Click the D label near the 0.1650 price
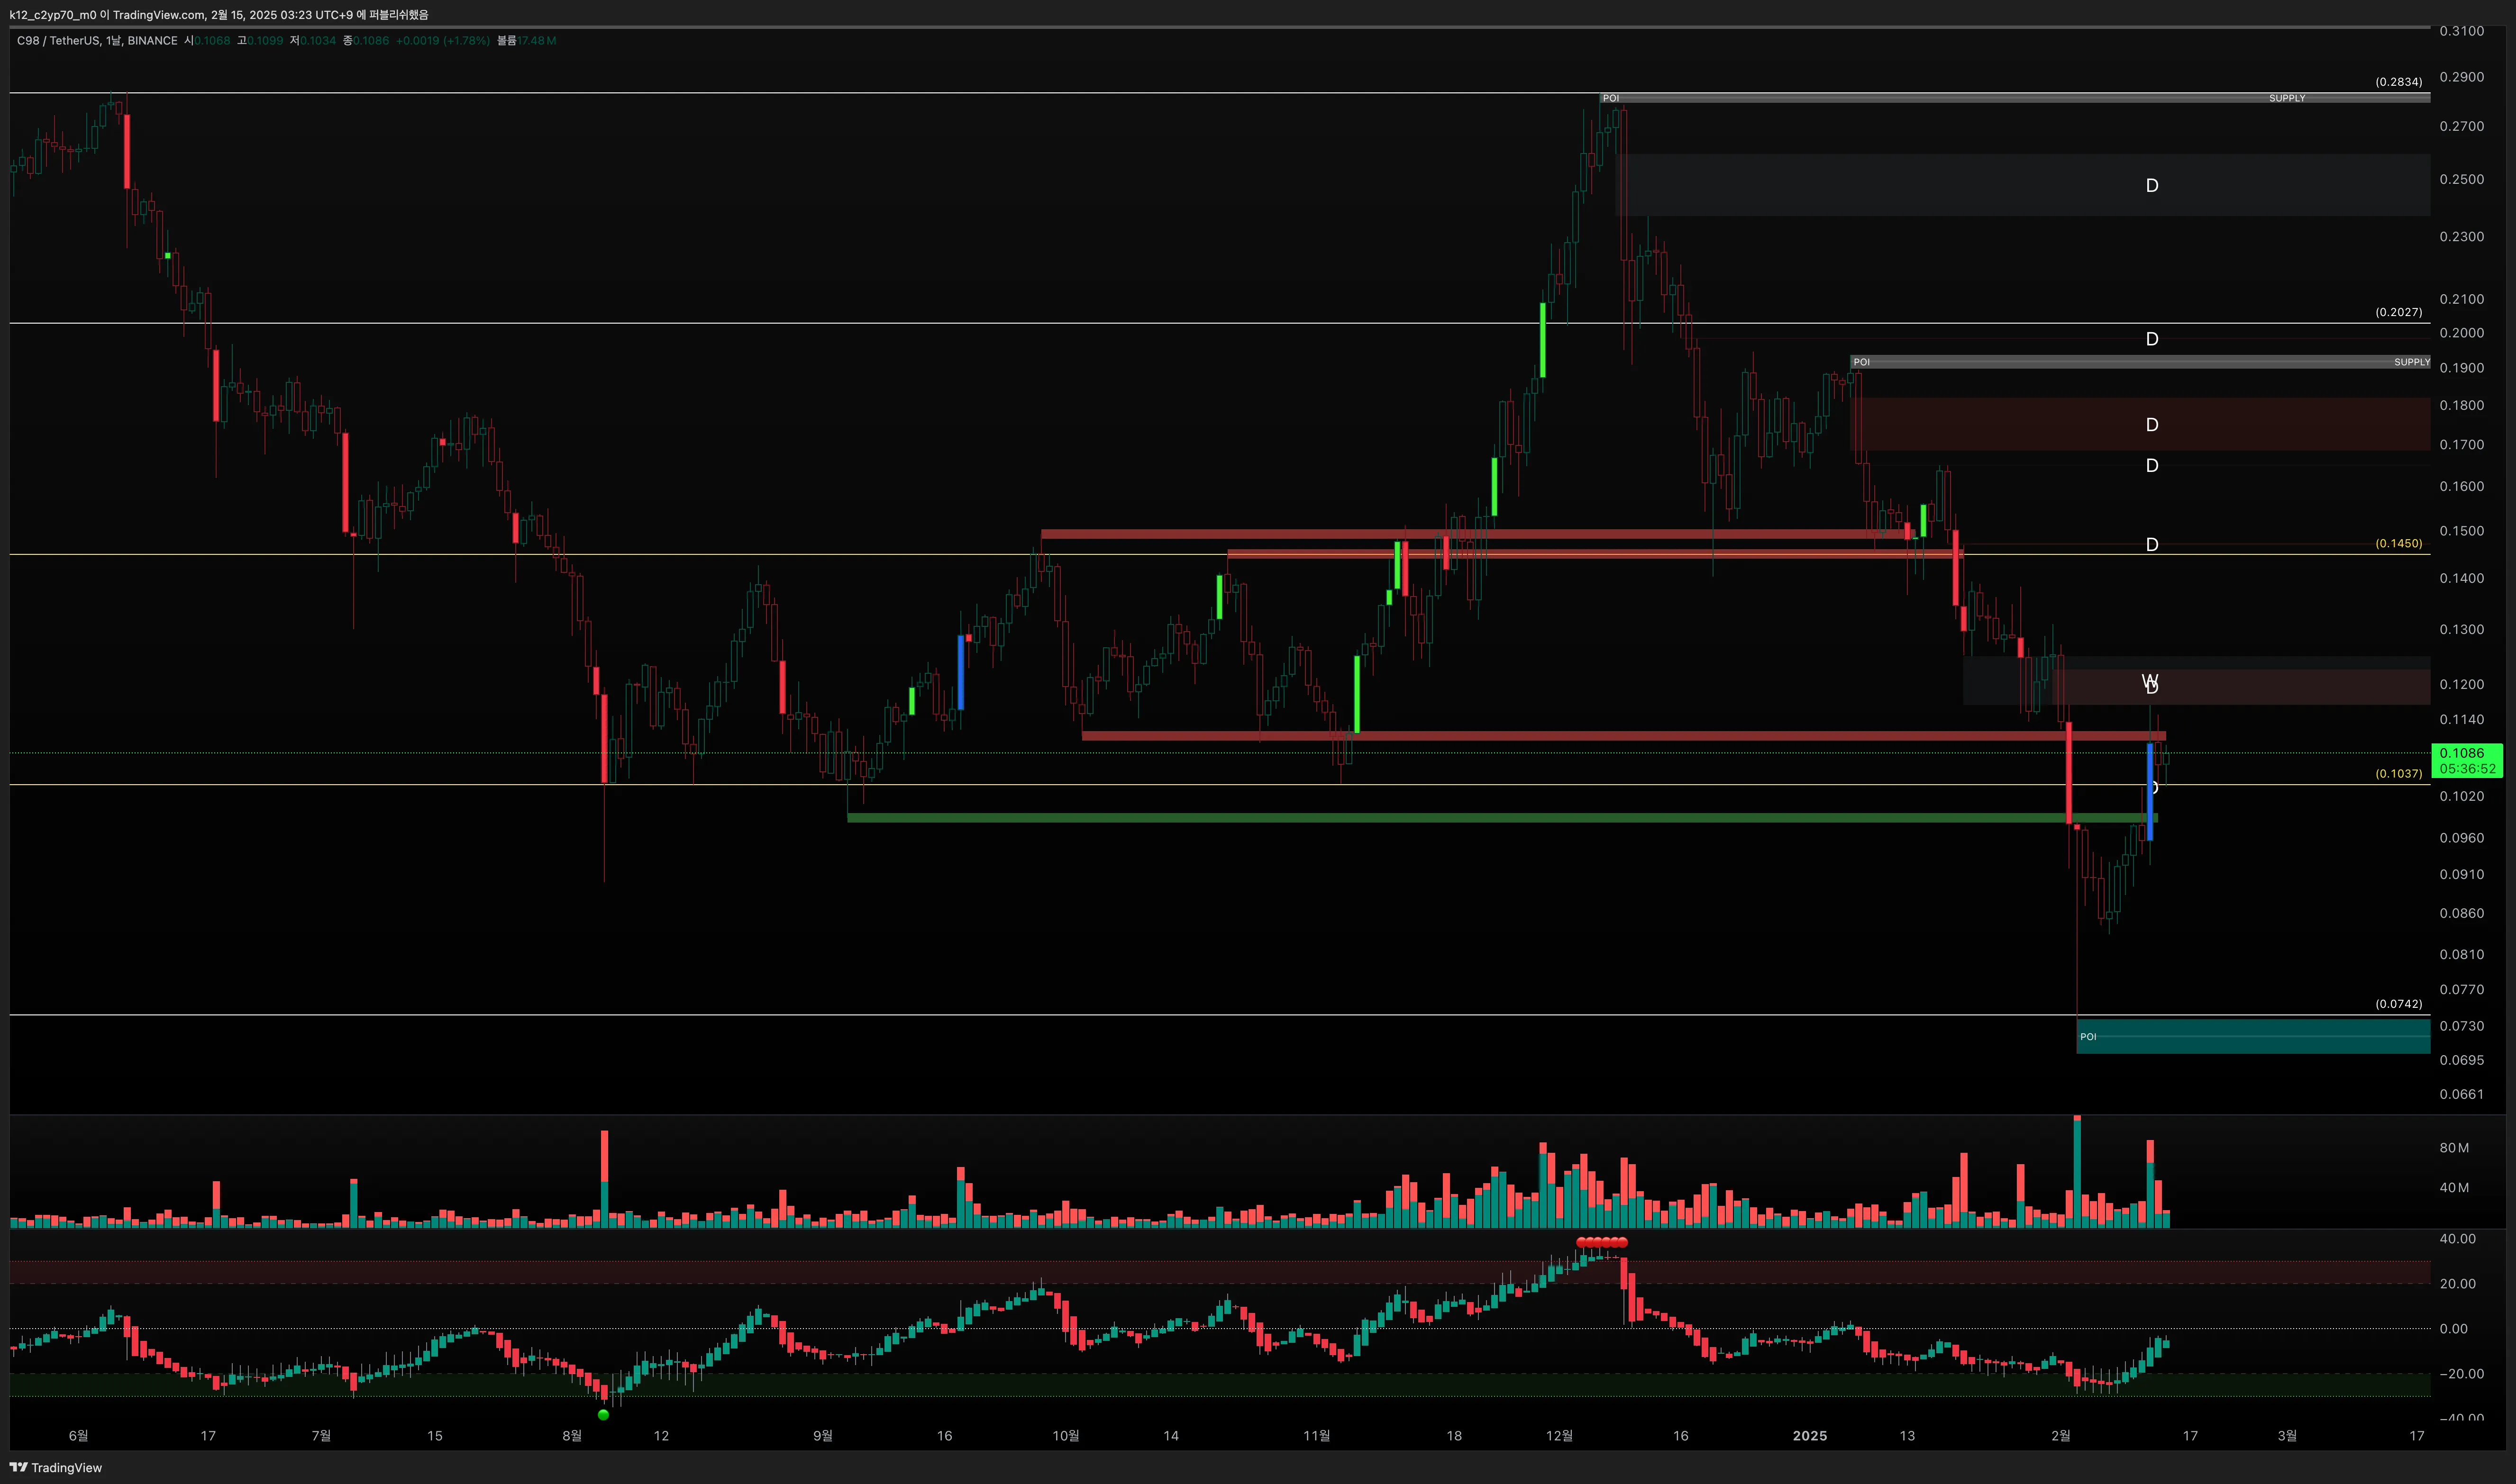Image resolution: width=2516 pixels, height=1484 pixels. pyautogui.click(x=2152, y=466)
